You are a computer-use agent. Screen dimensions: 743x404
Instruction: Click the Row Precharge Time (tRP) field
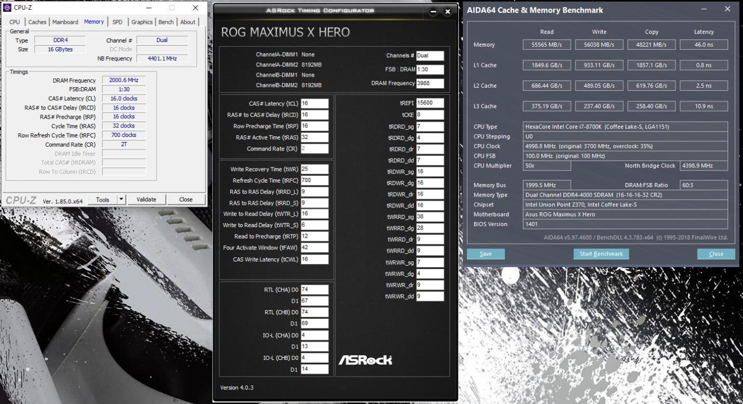(314, 126)
